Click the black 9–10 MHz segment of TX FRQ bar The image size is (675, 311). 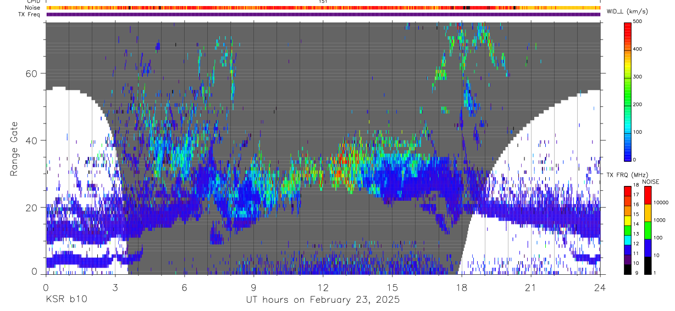click(x=628, y=269)
